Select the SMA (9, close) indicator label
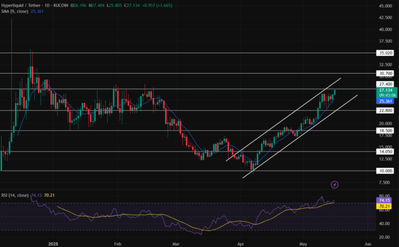Image resolution: width=399 pixels, height=247 pixels. (14, 11)
